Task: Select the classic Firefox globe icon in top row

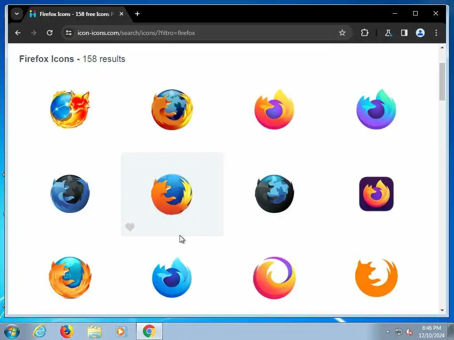Action: (172, 110)
